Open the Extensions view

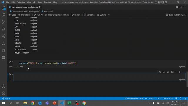[x=4, y=36]
